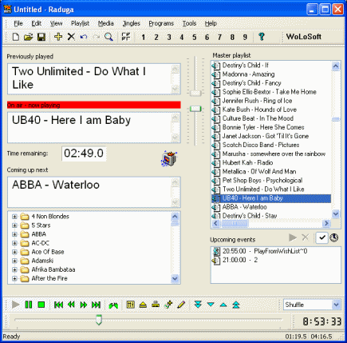Trigger jingle number 5 in the toolbar
Viewport: 347px width, 343px height.
[x=195, y=37]
